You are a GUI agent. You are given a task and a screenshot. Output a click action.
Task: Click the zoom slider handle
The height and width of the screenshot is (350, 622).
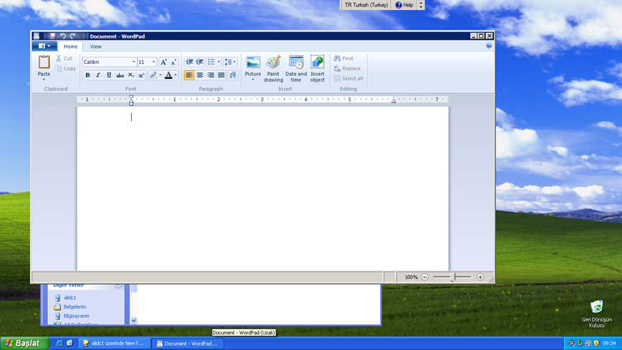point(452,277)
